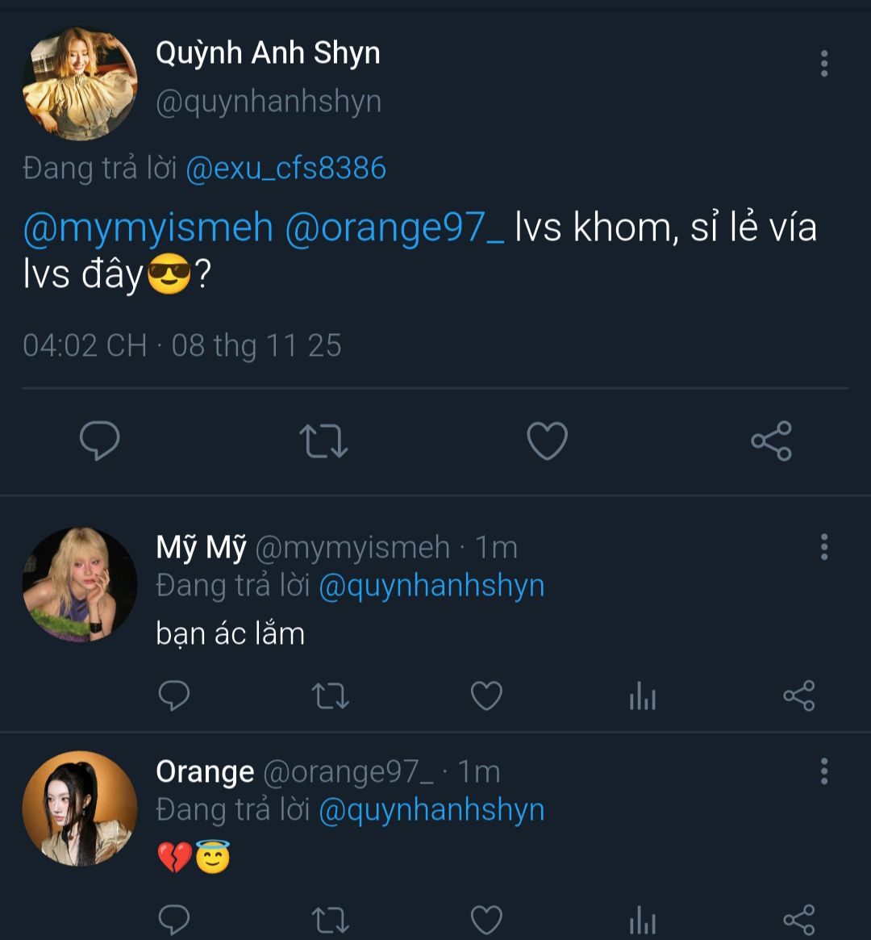The width and height of the screenshot is (871, 940).
Task: Tap the @orange97_ mention in the tweet
Action: (x=395, y=228)
